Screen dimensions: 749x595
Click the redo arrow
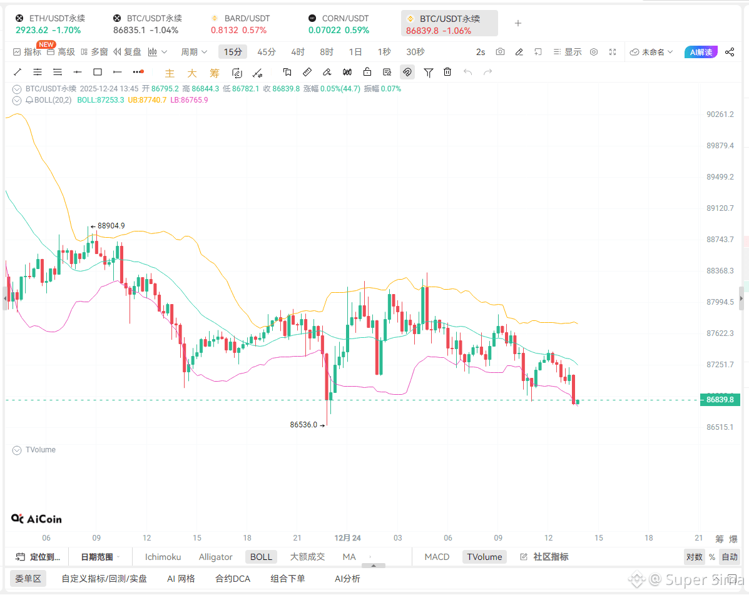(487, 72)
